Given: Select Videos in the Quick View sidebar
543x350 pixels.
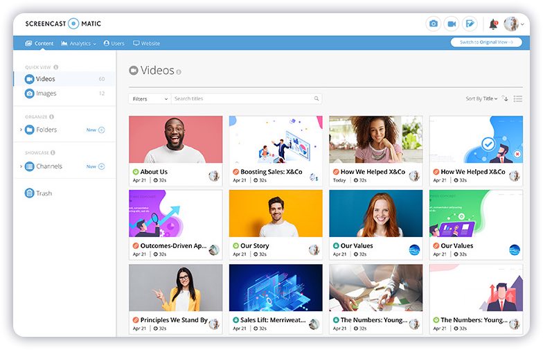Looking at the screenshot, I should click(x=64, y=79).
